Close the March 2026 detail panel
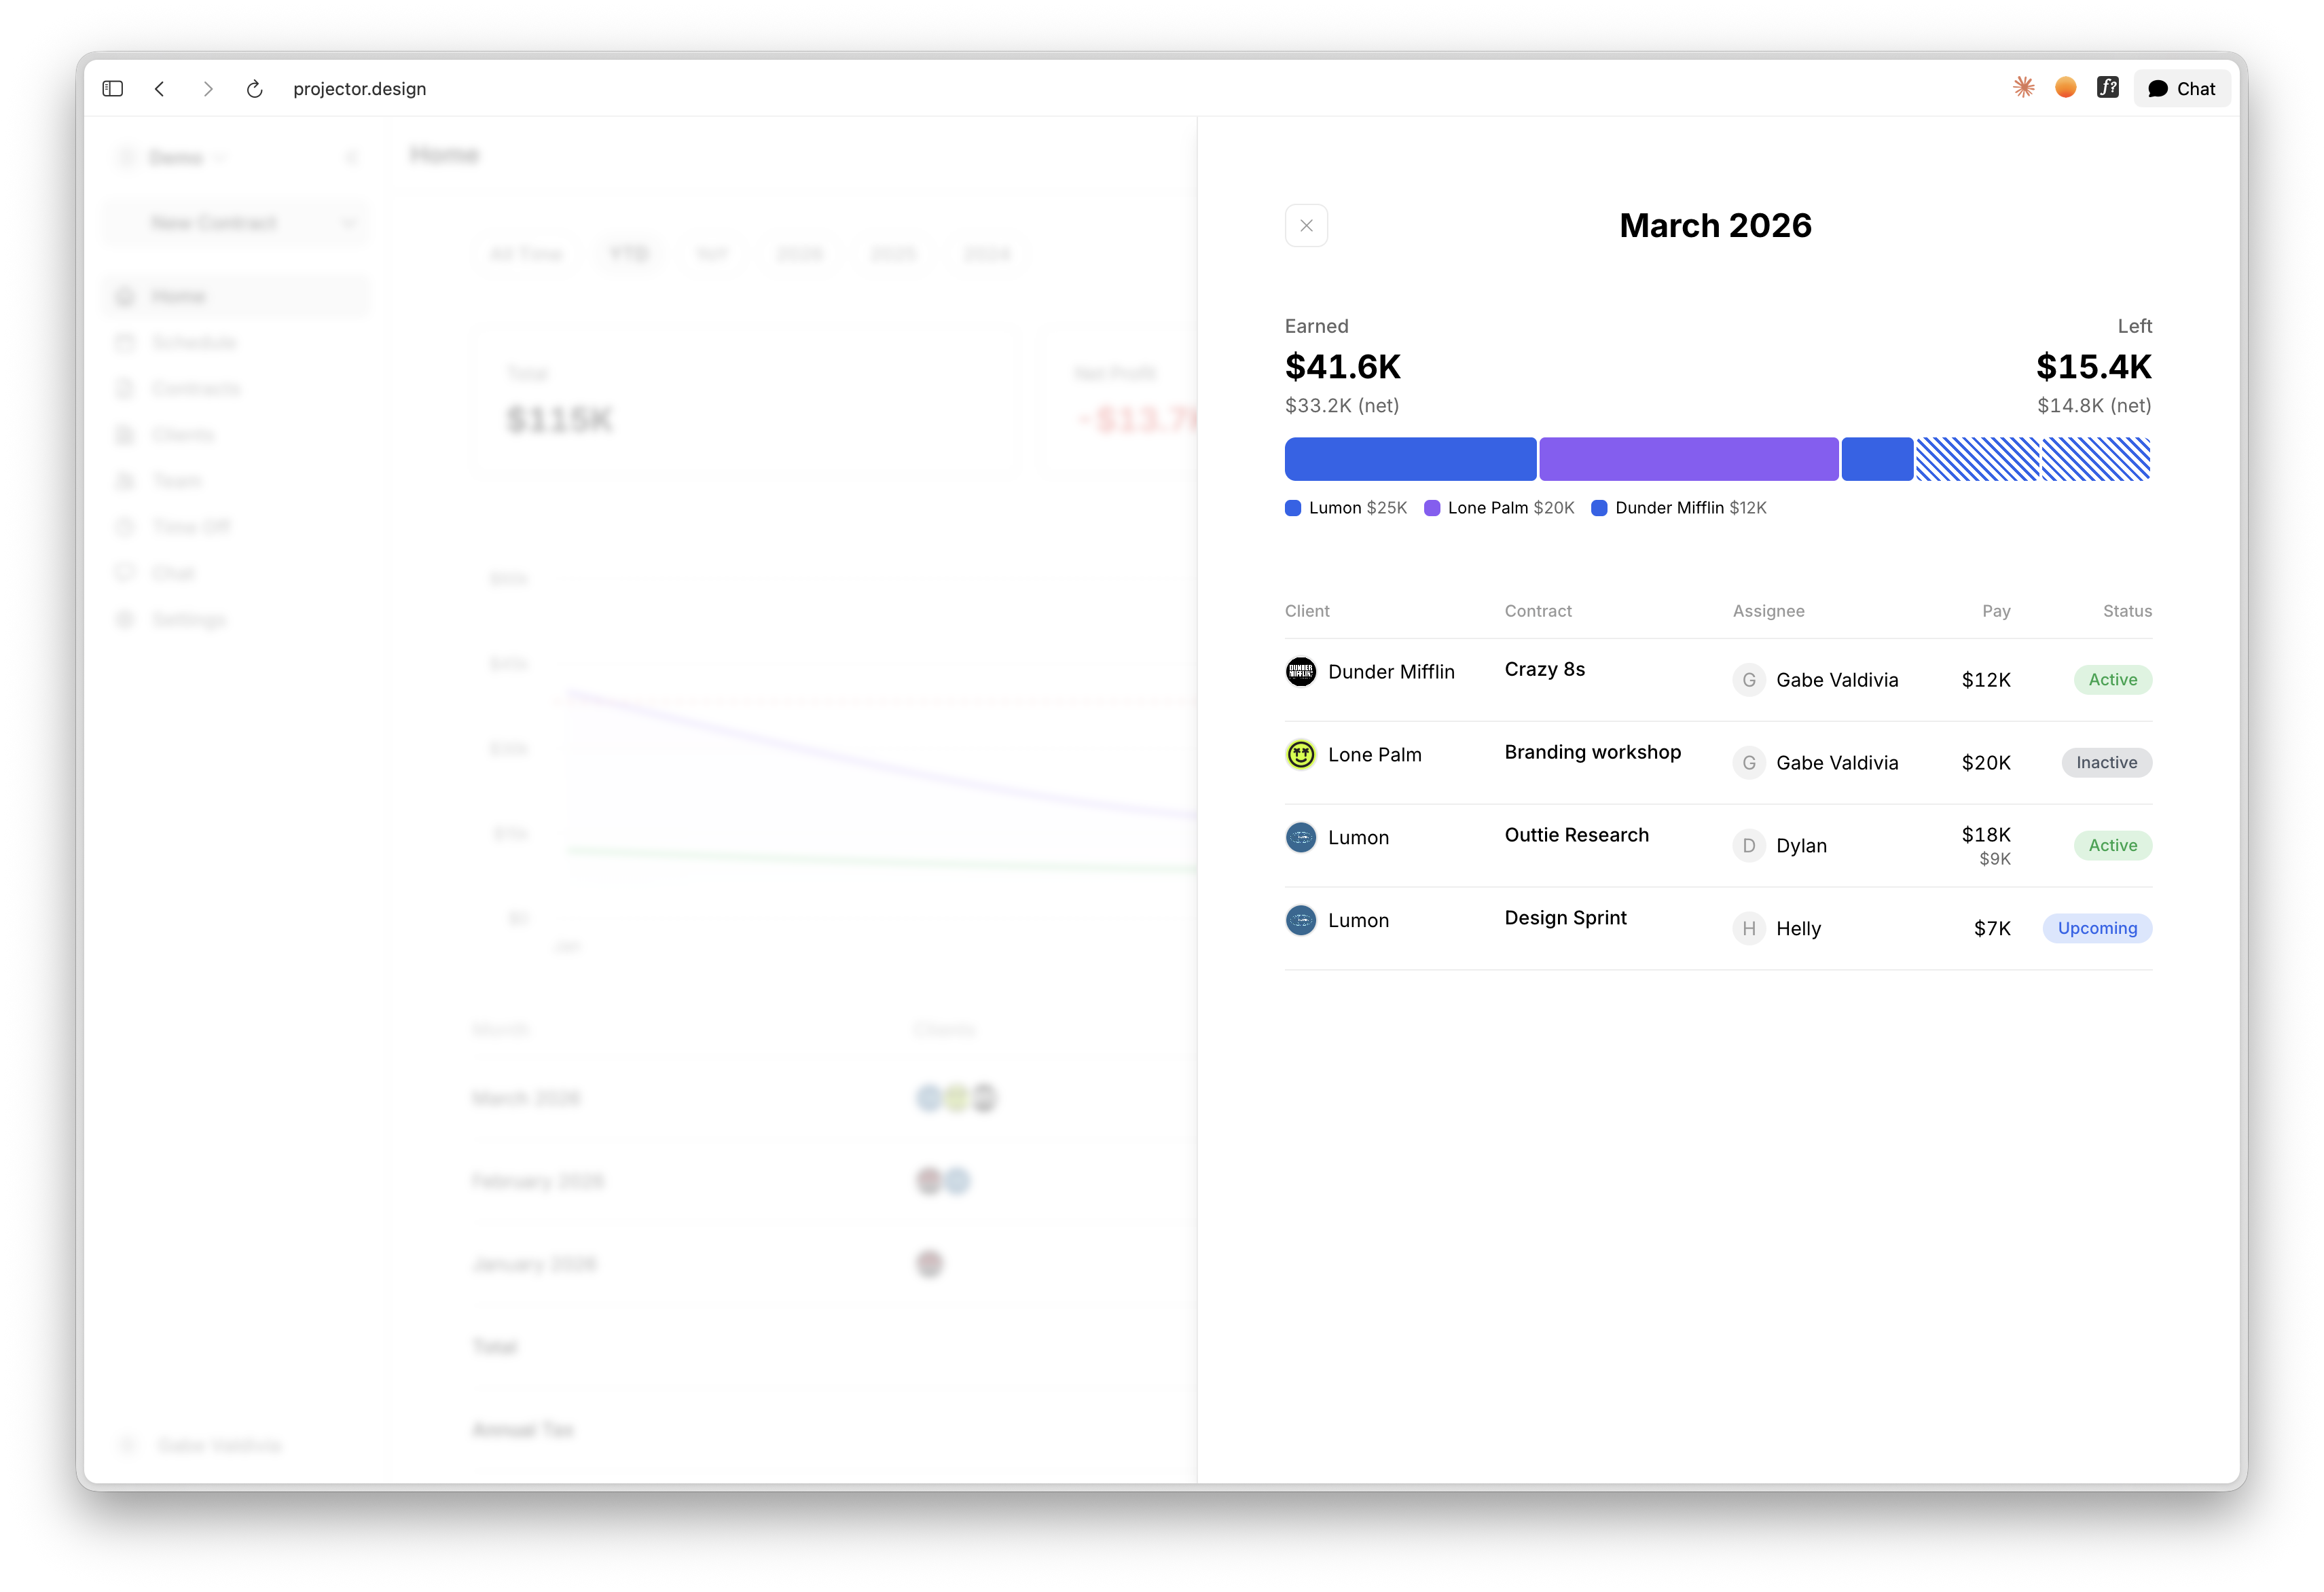This screenshot has height=1592, width=2324. [1306, 226]
